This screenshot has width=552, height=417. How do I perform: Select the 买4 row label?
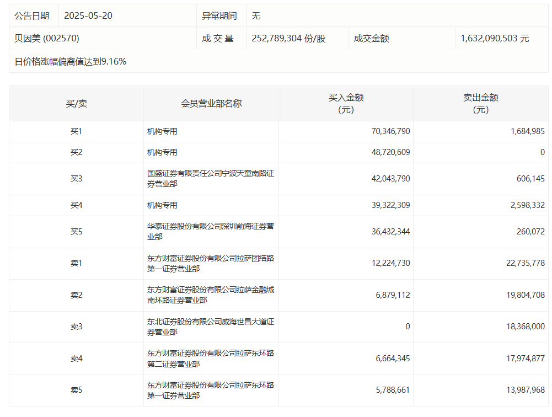coord(77,205)
